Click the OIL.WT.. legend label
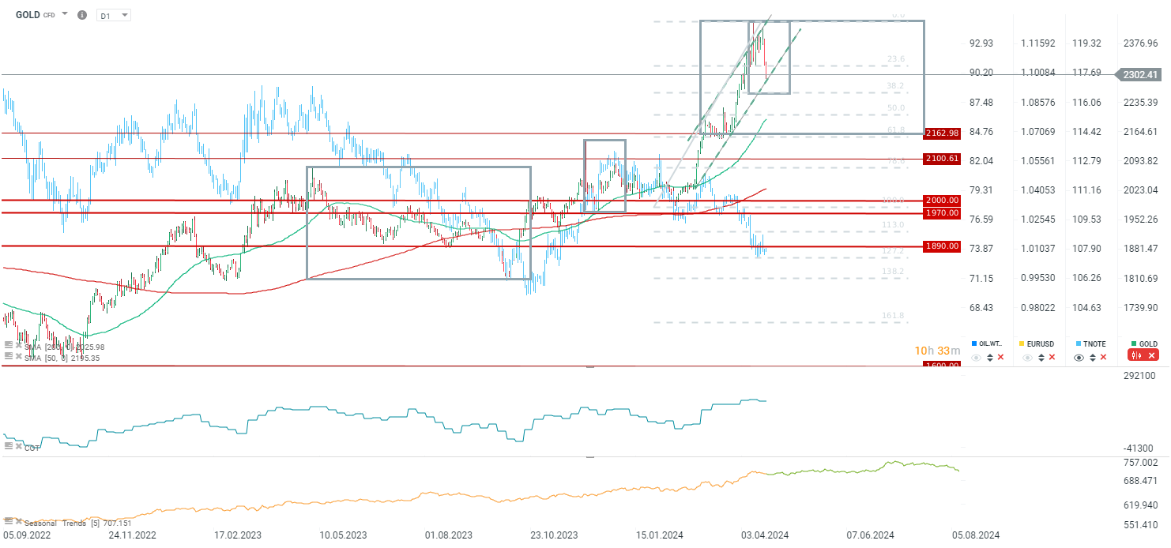The height and width of the screenshot is (548, 1171). tap(990, 344)
